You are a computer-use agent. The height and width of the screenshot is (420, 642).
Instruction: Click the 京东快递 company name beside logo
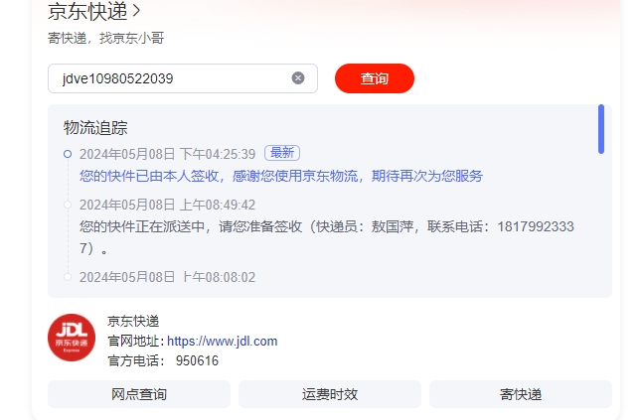coord(133,322)
